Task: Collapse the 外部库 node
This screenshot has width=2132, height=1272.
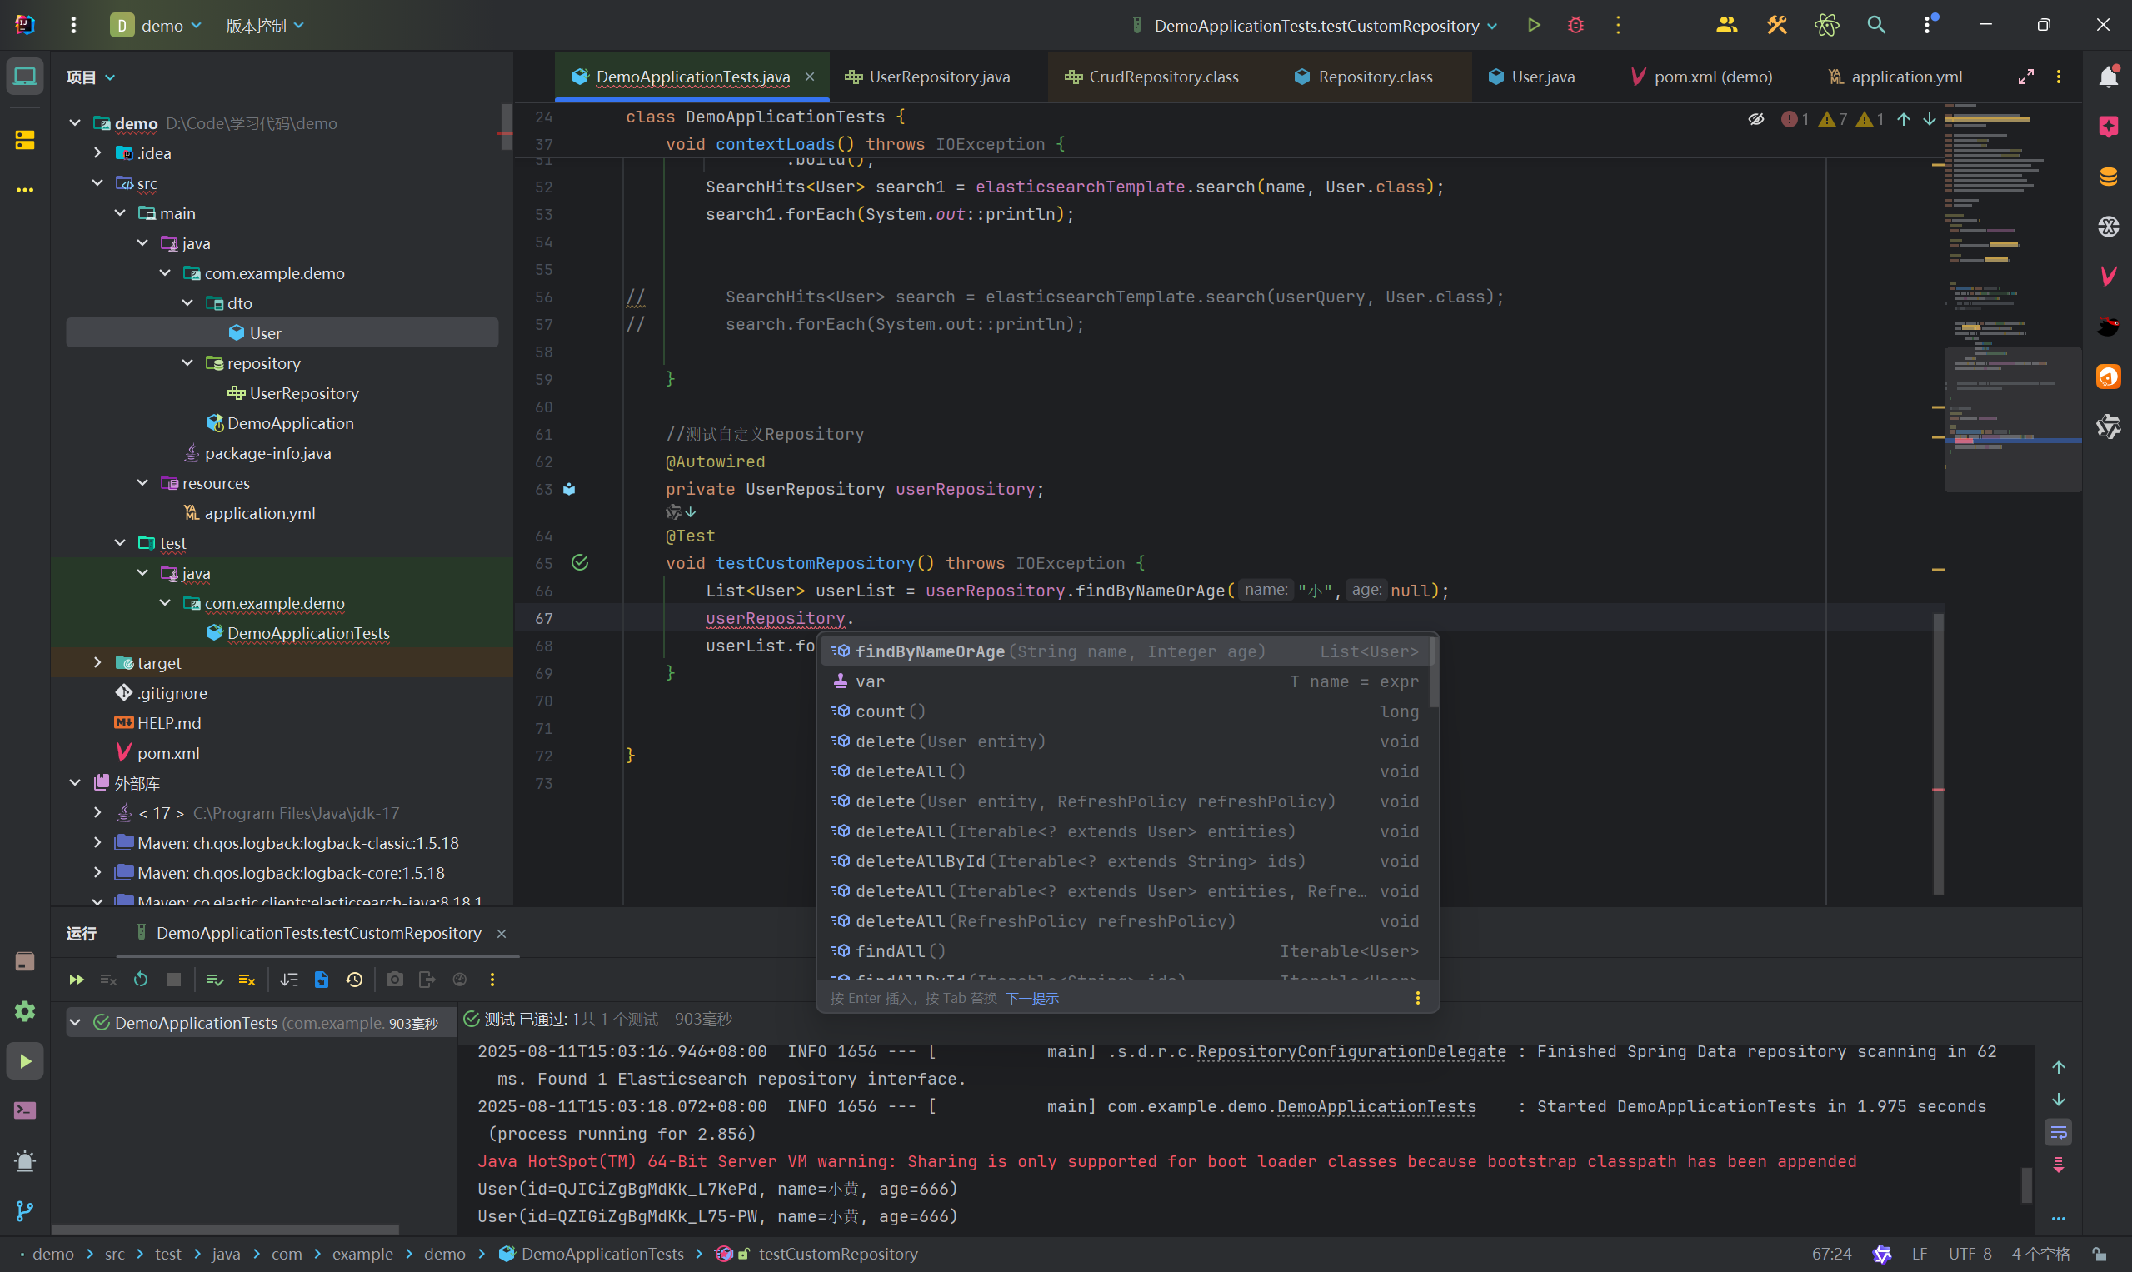Action: coord(75,782)
